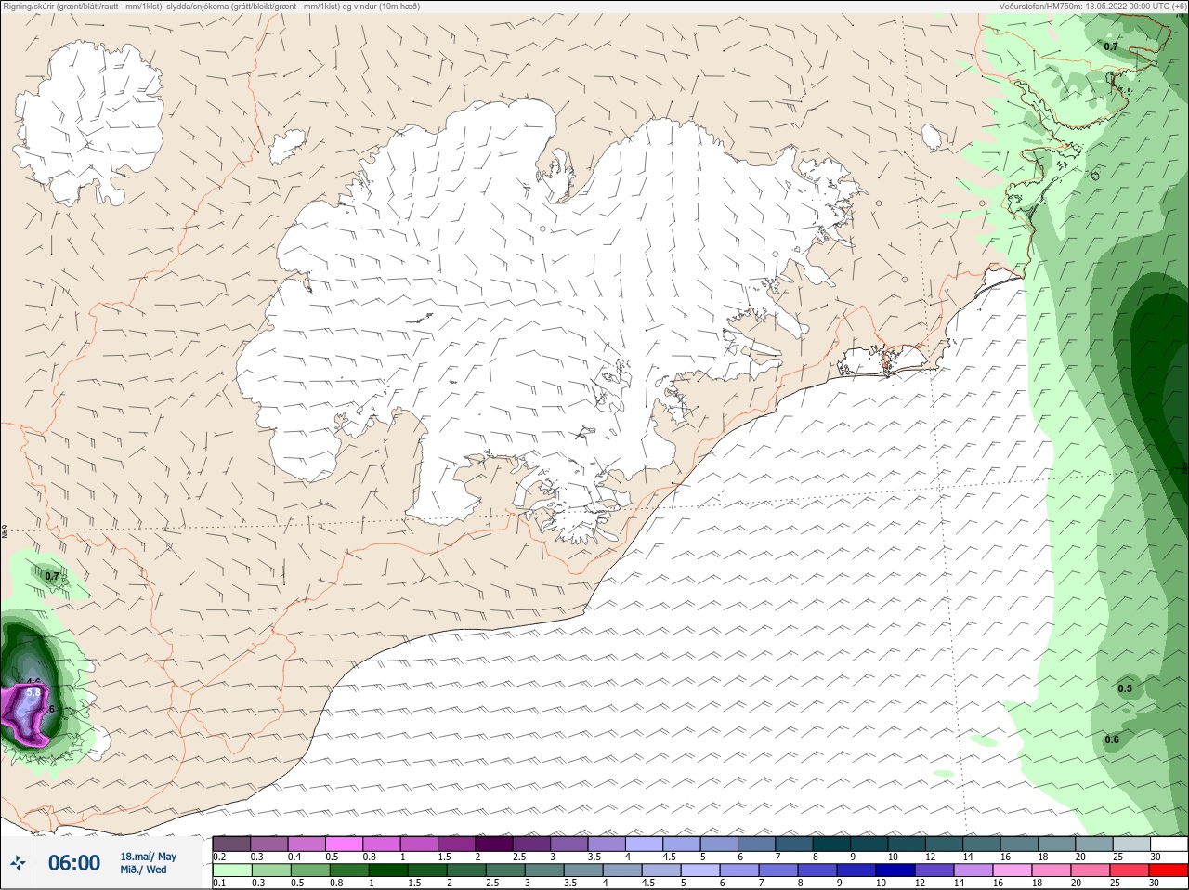Click the '18.maí/ May' date text
The image size is (1189, 890).
[149, 857]
